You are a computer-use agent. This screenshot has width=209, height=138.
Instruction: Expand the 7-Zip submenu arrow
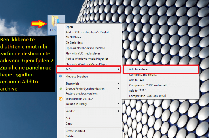pos(118,70)
